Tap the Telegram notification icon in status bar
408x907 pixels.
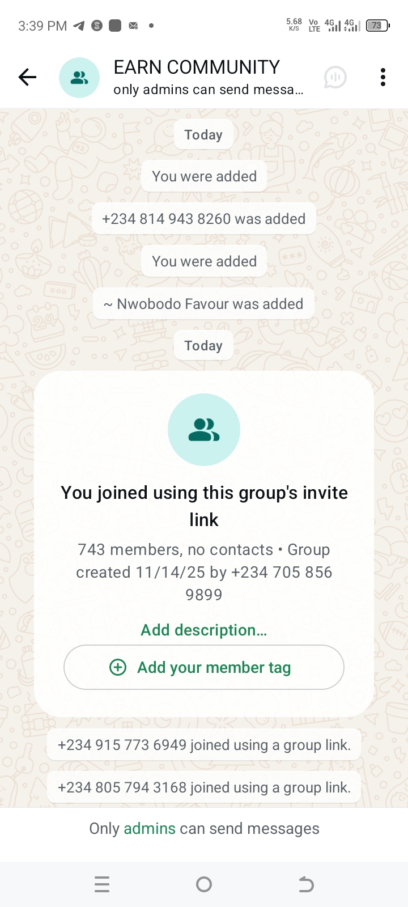[79, 26]
